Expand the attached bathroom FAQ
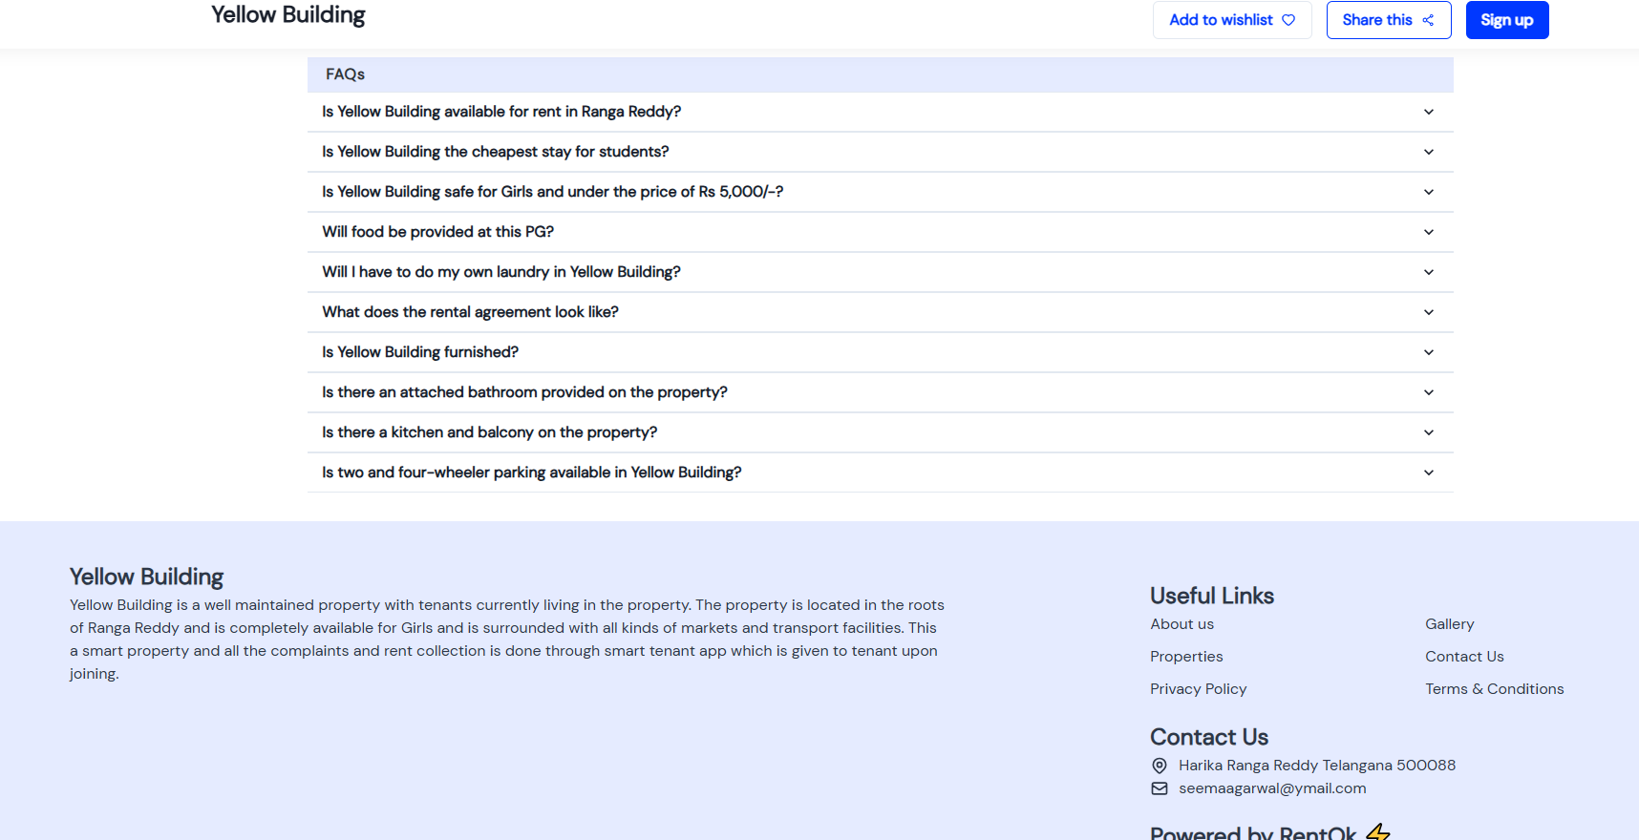 pyautogui.click(x=1428, y=392)
